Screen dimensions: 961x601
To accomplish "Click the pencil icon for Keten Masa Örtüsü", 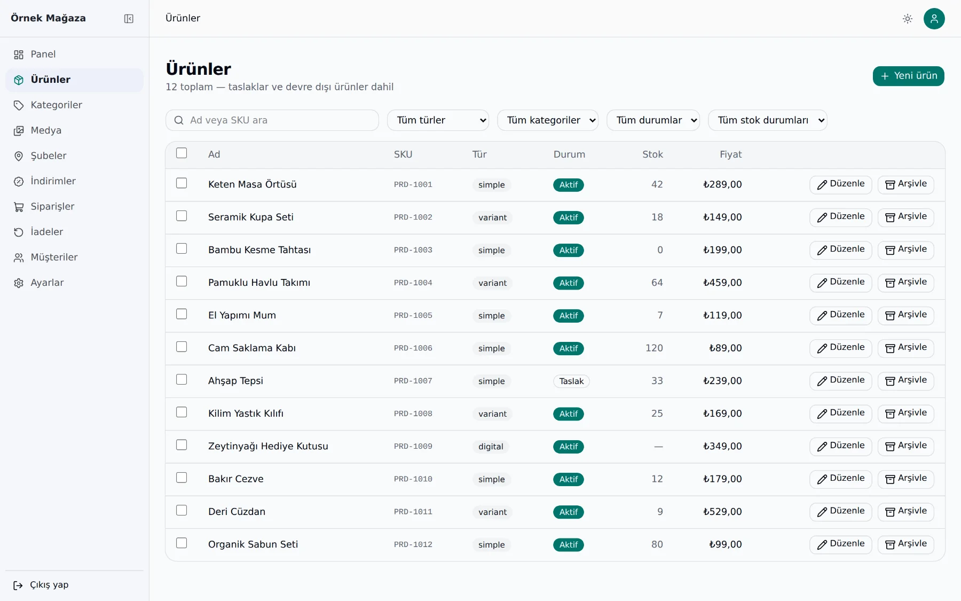I will point(822,185).
